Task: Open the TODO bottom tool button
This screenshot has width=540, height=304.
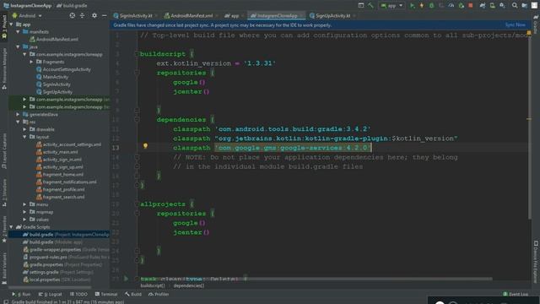Action: click(x=78, y=295)
